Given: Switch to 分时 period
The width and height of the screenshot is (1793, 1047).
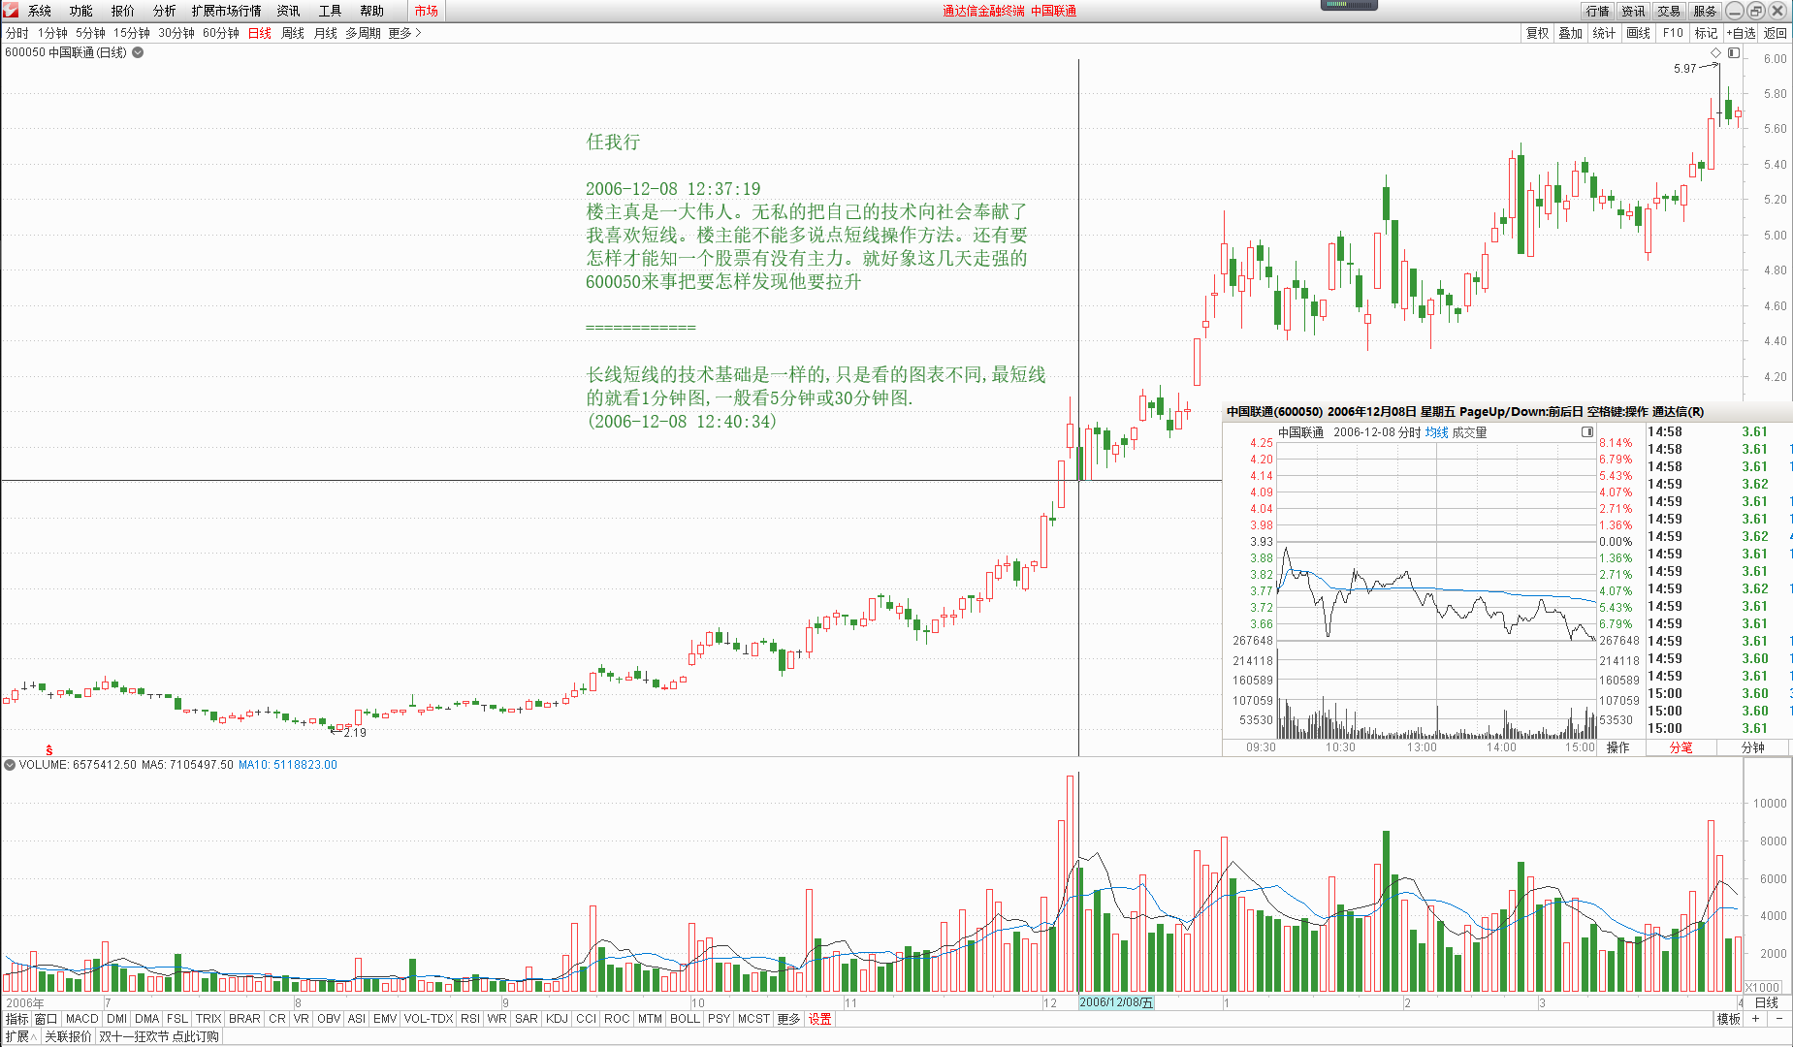Looking at the screenshot, I should point(17,33).
